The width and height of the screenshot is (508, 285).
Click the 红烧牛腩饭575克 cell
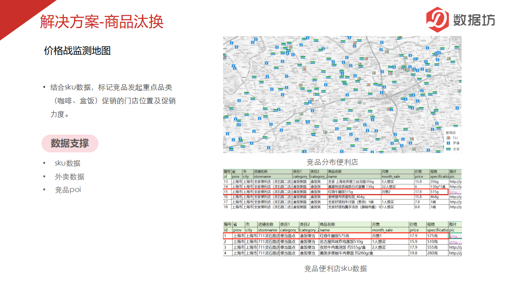pyautogui.click(x=345, y=236)
